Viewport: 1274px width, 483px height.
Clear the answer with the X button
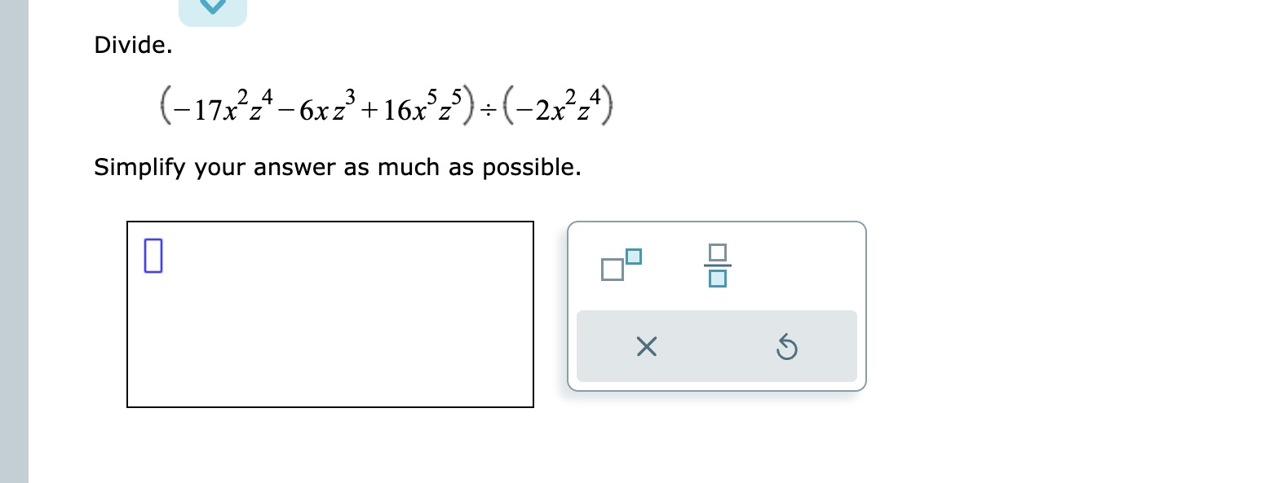click(x=646, y=346)
